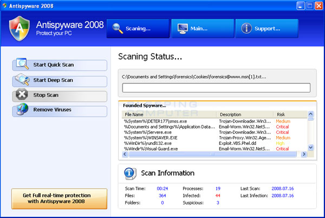The image size is (325, 218).
Task: Open the Support tab
Action: [267, 28]
